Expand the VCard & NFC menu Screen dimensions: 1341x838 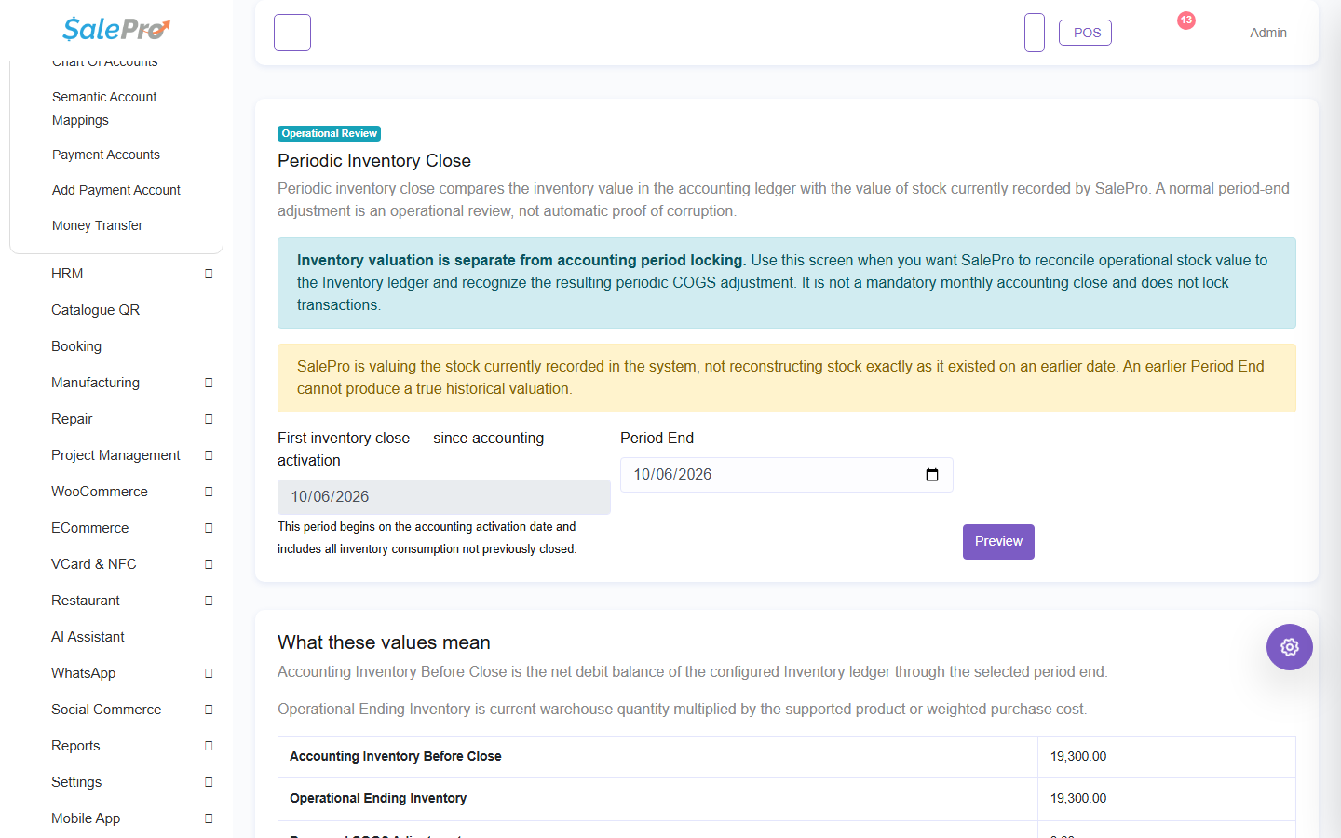[x=132, y=564]
